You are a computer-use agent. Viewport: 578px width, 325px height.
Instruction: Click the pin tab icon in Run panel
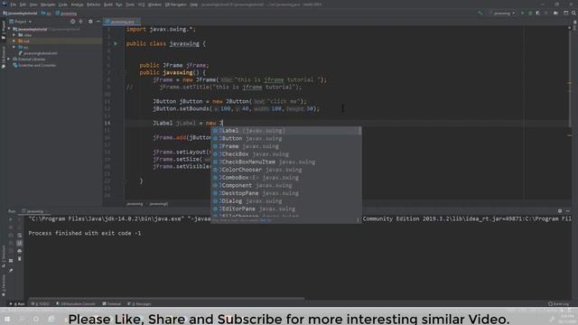(x=11, y=271)
